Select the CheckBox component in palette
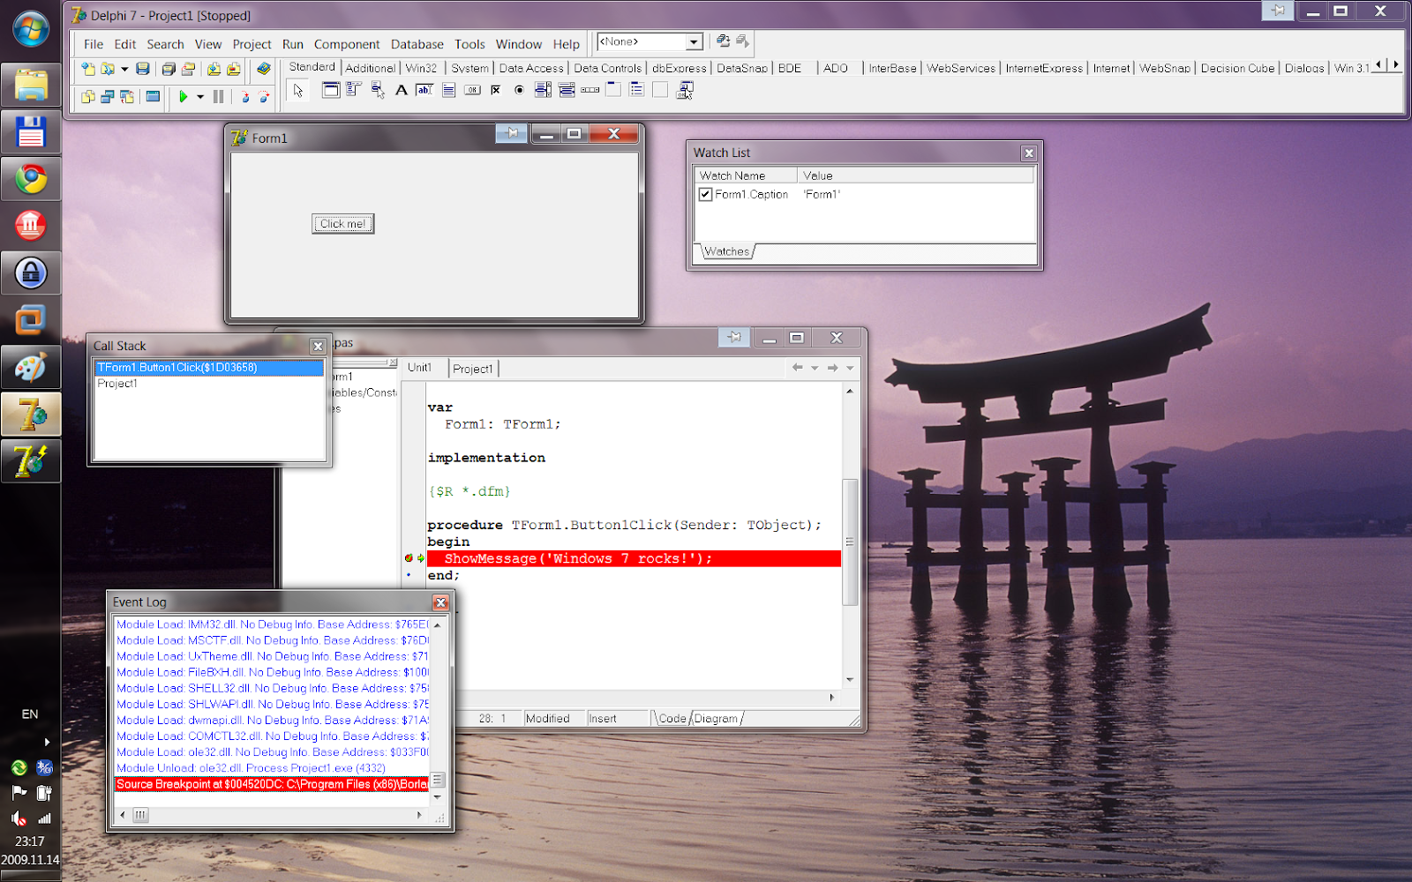This screenshot has height=882, width=1412. click(496, 90)
